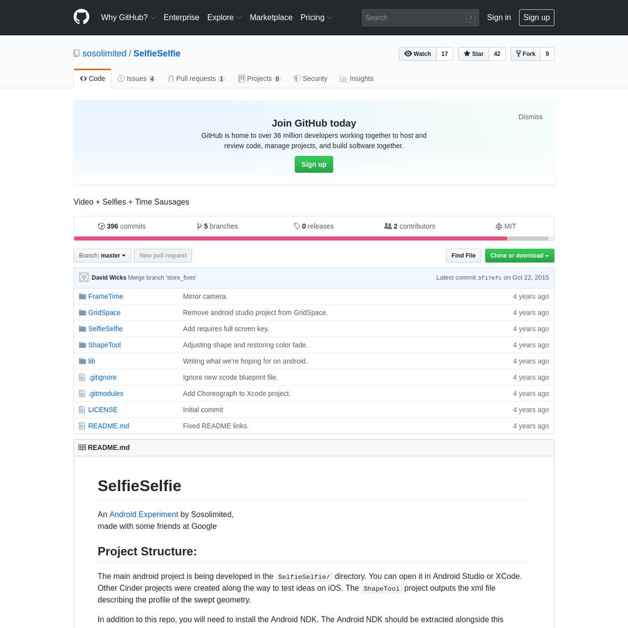This screenshot has height=628, width=628.
Task: Open the forks count 9
Action: pos(547,53)
